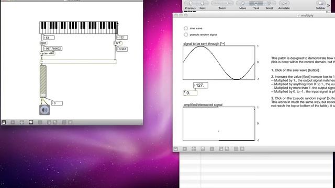Select the 'sine wave' radio button
Viewport: 335px width, 188px height.
186,28
